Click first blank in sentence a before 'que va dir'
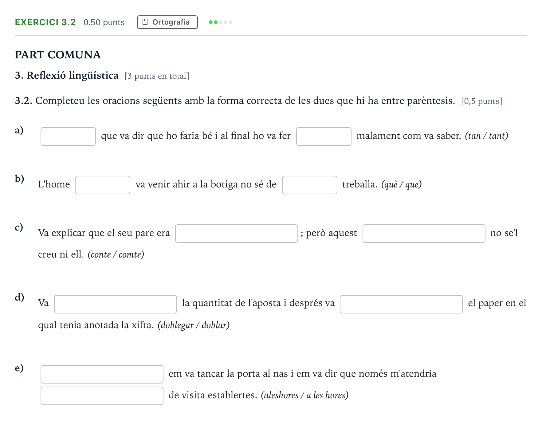 tap(68, 136)
